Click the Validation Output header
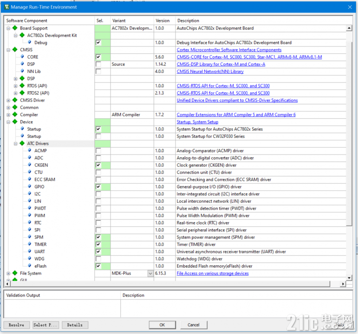Viewport: 358px width, 334px height. [62, 295]
